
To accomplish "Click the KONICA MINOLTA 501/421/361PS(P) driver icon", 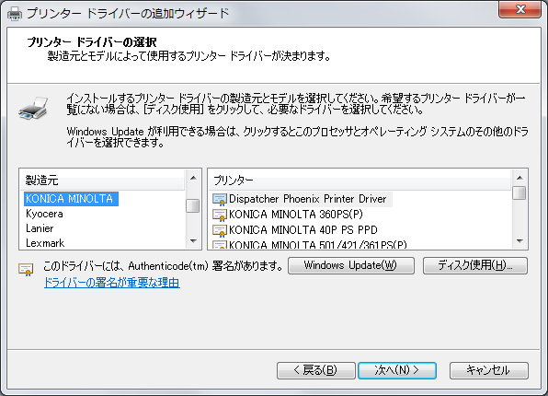I will pos(220,244).
